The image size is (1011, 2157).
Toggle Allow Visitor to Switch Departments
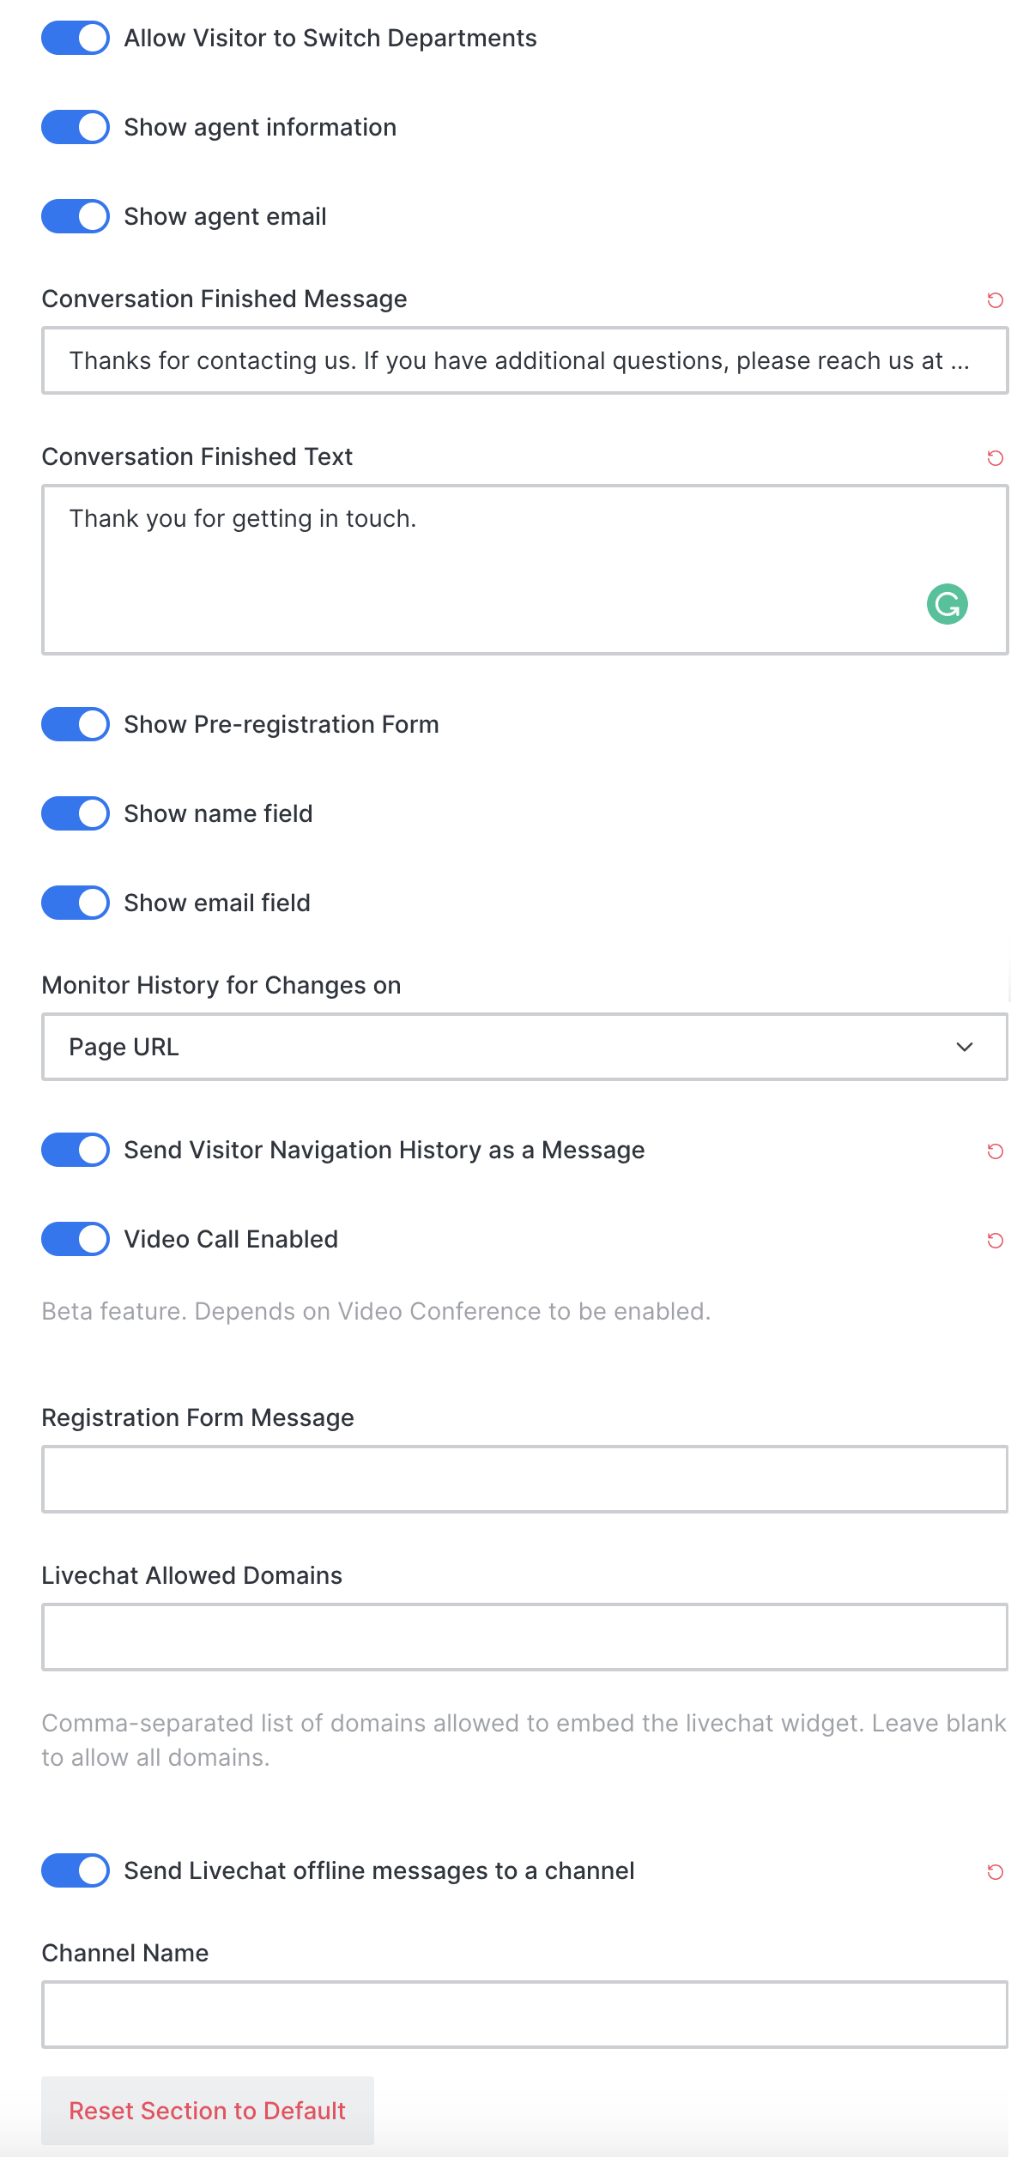[76, 38]
